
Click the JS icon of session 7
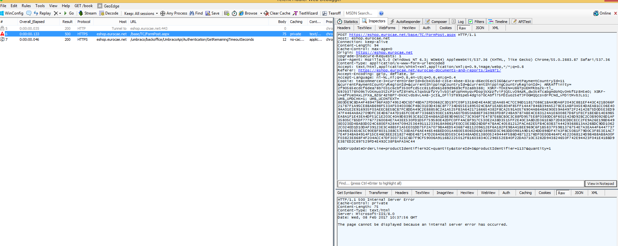[2, 39]
